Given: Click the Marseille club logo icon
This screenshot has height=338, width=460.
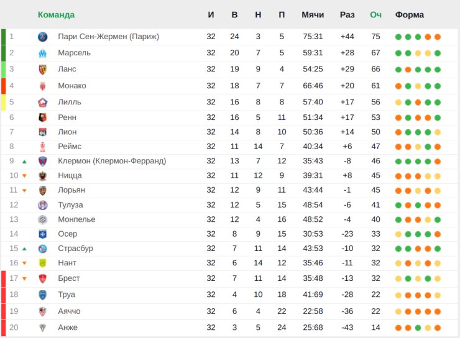Looking at the screenshot, I should coord(43,53).
